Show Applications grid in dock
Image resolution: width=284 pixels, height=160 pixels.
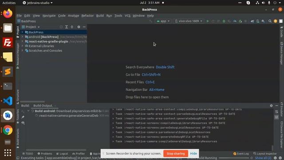click(8, 153)
